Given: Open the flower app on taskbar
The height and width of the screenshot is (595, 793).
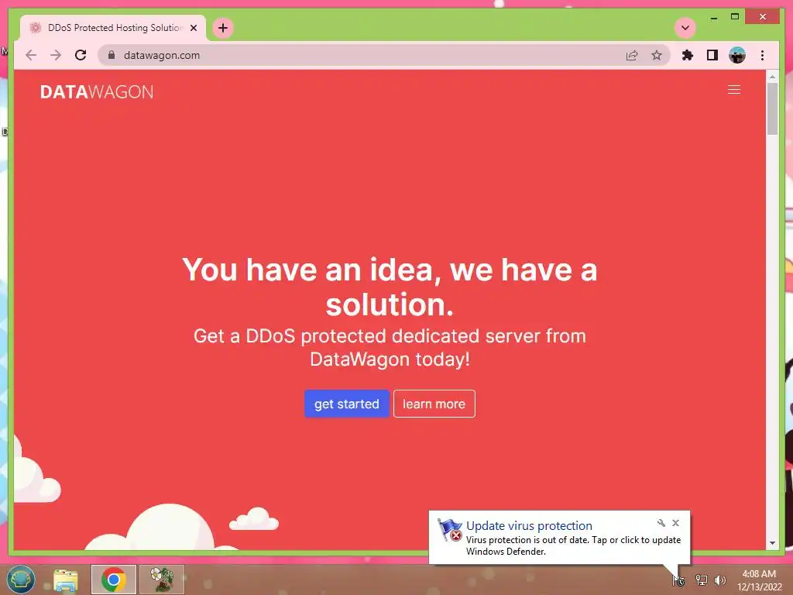Looking at the screenshot, I should coord(162,580).
